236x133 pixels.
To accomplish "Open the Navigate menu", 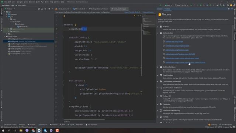I will coord(20,2).
